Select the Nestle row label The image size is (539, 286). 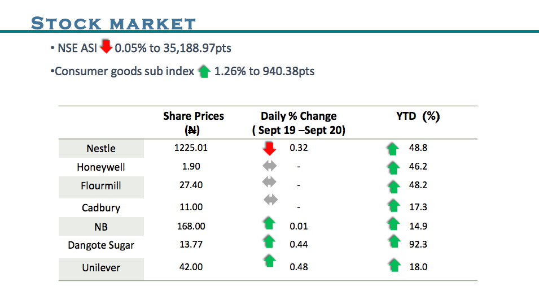tap(101, 149)
